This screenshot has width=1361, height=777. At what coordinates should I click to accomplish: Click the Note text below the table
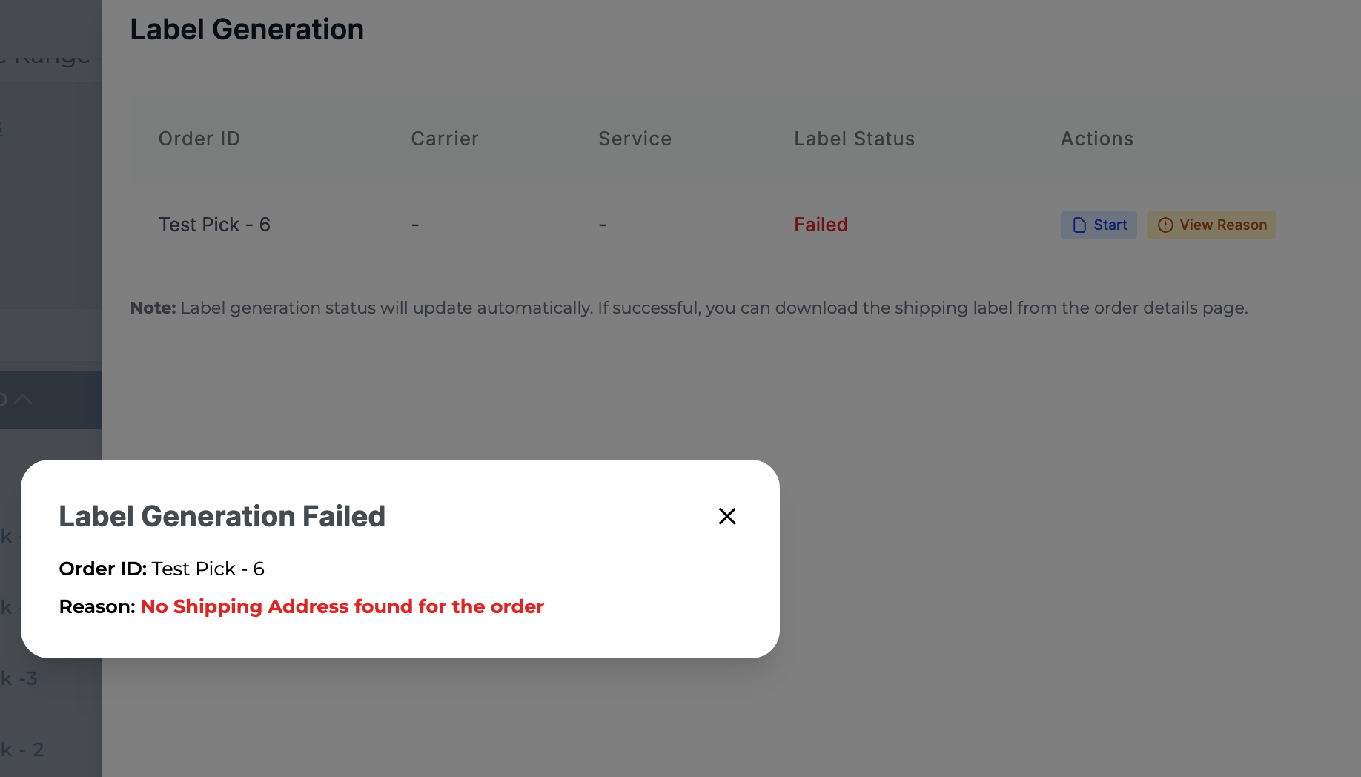point(689,308)
